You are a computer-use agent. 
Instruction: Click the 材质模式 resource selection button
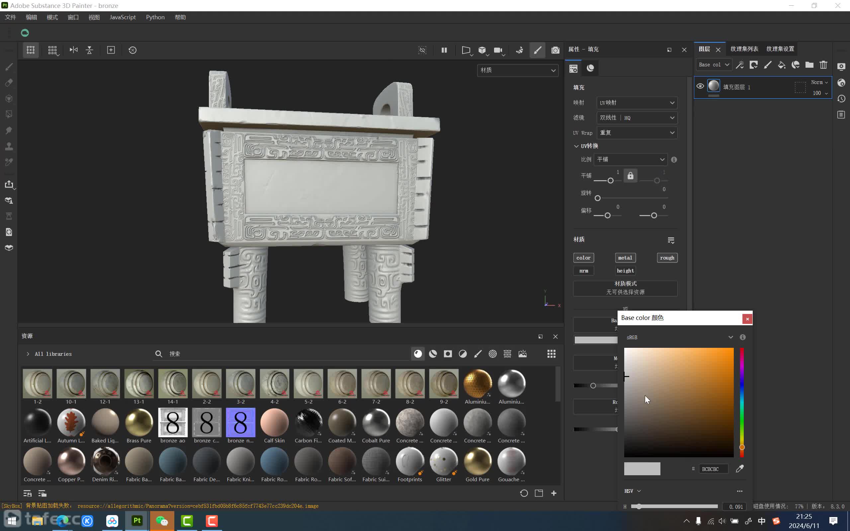(625, 288)
